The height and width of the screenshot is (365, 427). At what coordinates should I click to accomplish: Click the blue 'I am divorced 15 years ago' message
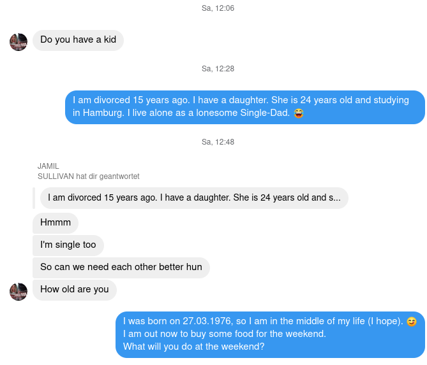point(245,107)
